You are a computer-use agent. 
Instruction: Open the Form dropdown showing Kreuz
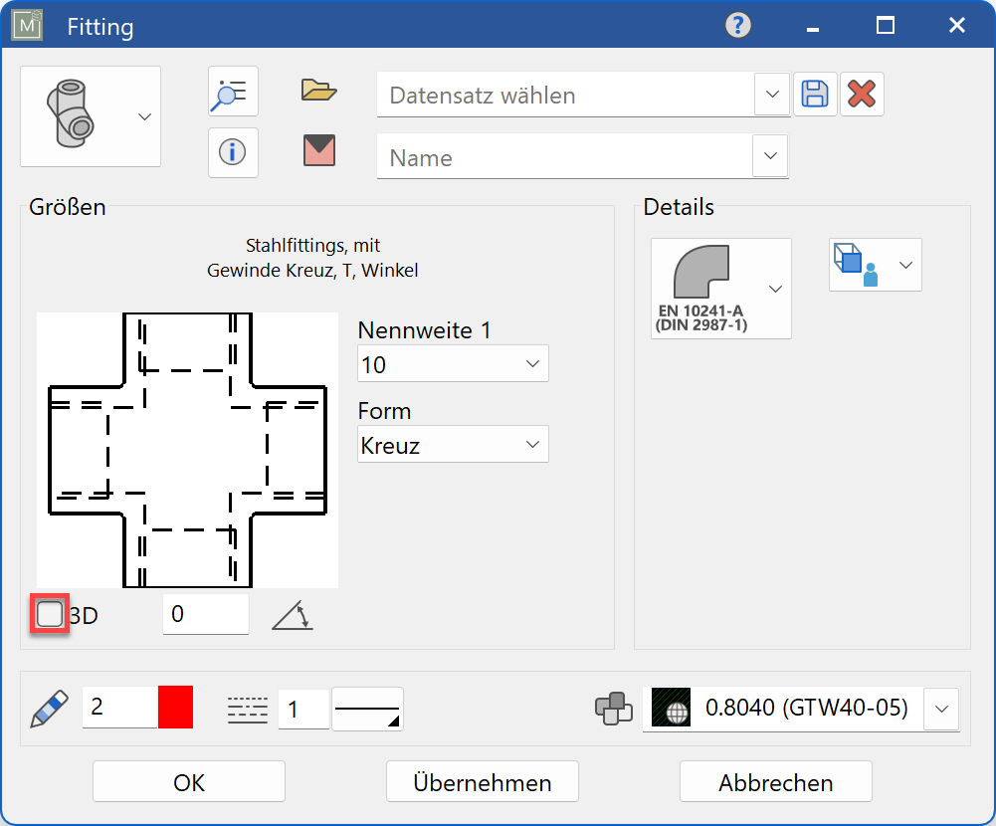pos(533,444)
